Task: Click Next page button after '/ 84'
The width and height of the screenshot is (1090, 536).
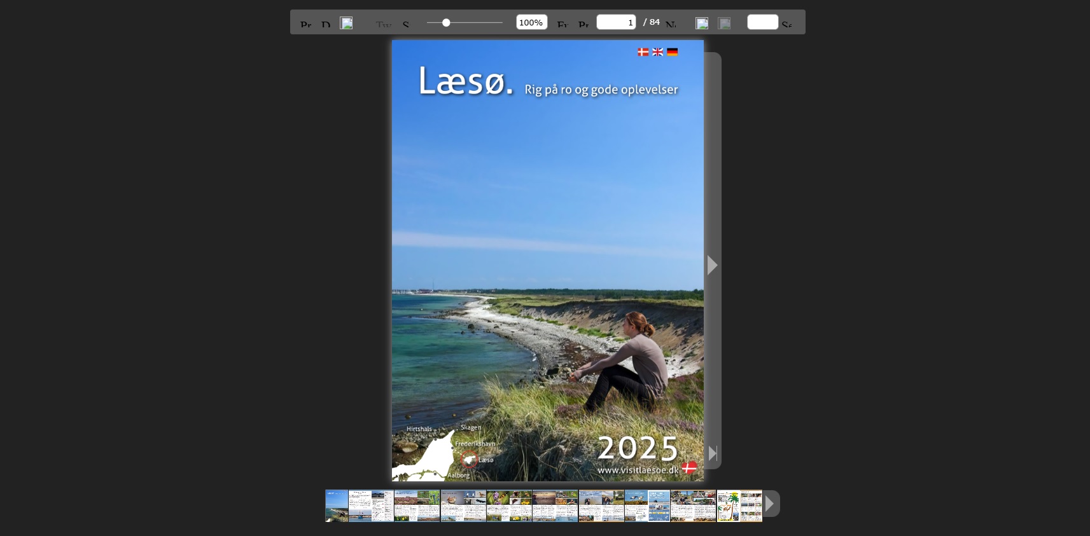Action: coord(671,24)
